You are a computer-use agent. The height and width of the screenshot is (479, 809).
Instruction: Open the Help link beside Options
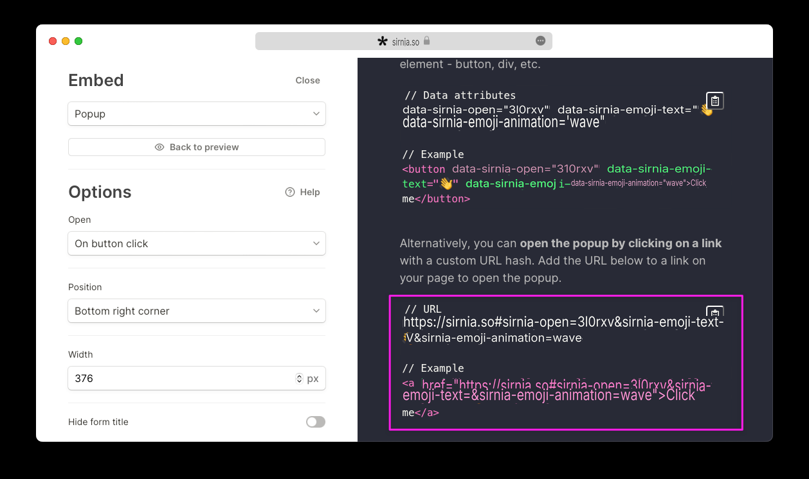click(x=303, y=192)
